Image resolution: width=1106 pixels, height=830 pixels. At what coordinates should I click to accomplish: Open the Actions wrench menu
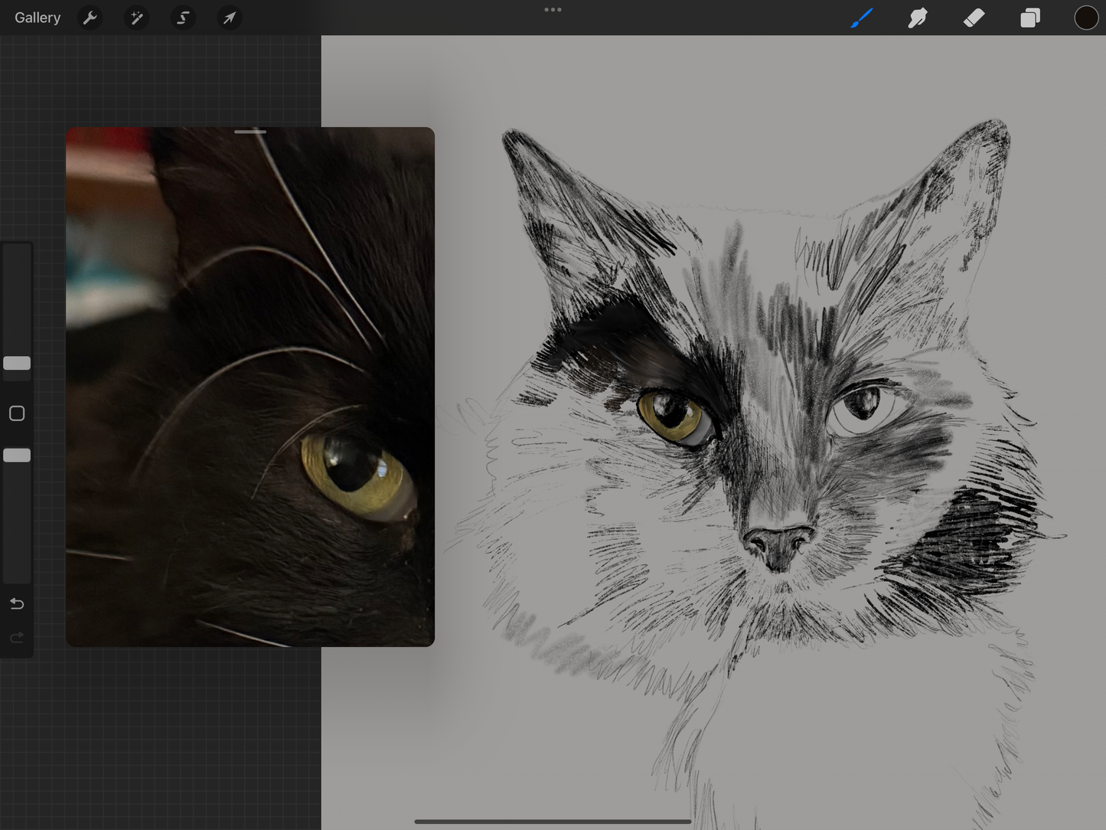point(90,18)
